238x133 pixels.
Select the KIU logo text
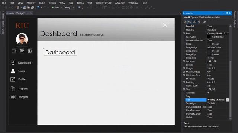[22, 25]
